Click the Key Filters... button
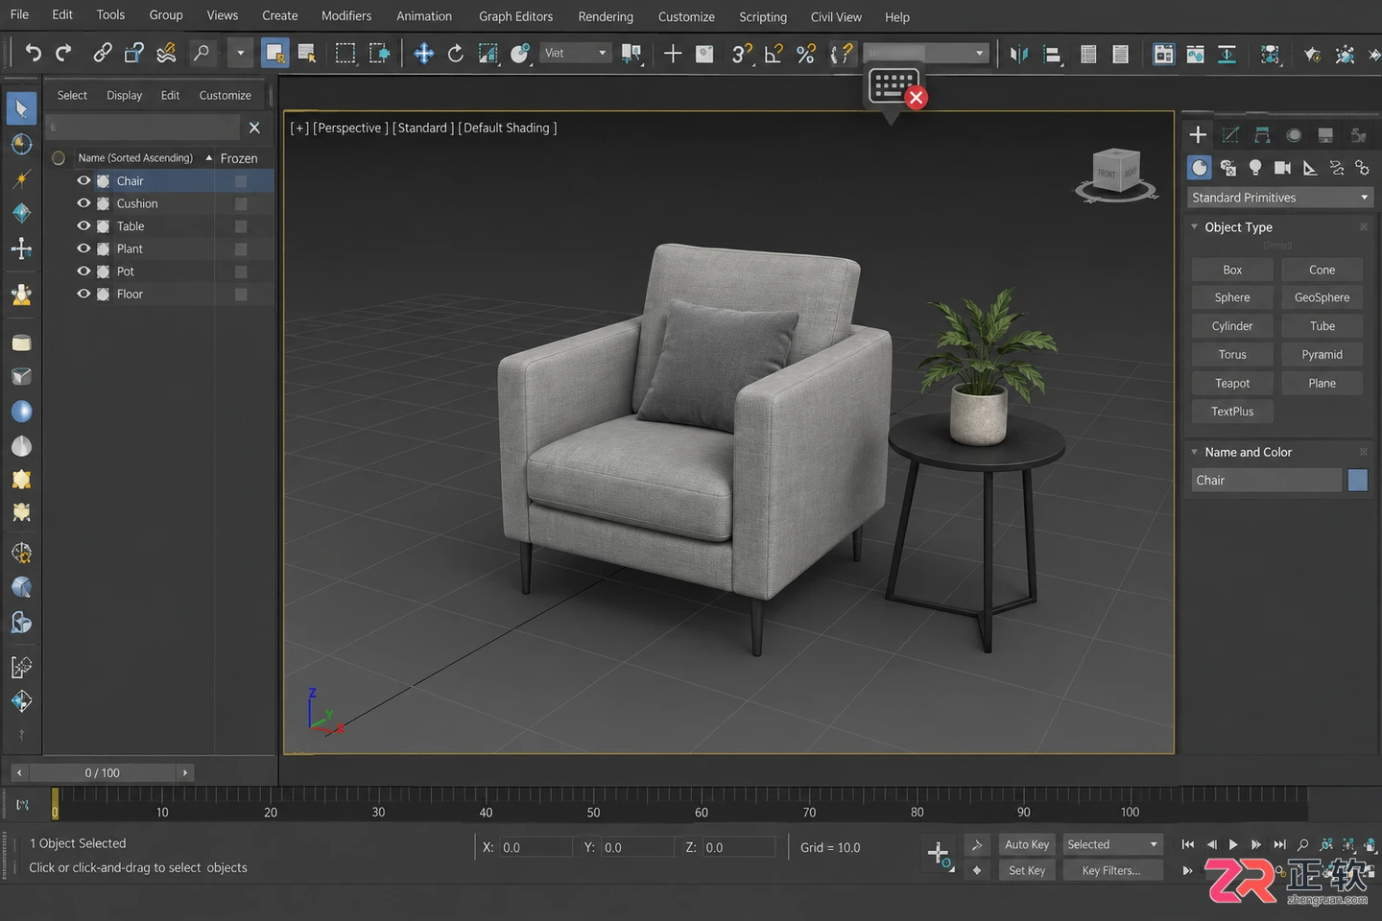This screenshot has width=1382, height=921. tap(1111, 870)
